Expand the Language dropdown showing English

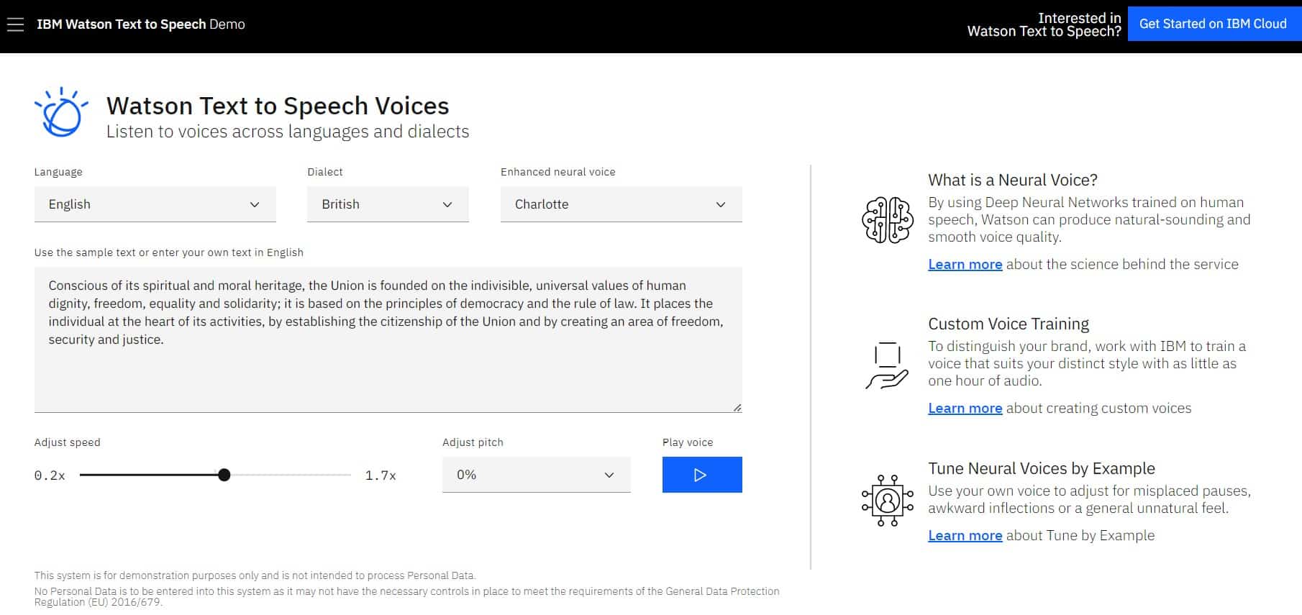[155, 204]
